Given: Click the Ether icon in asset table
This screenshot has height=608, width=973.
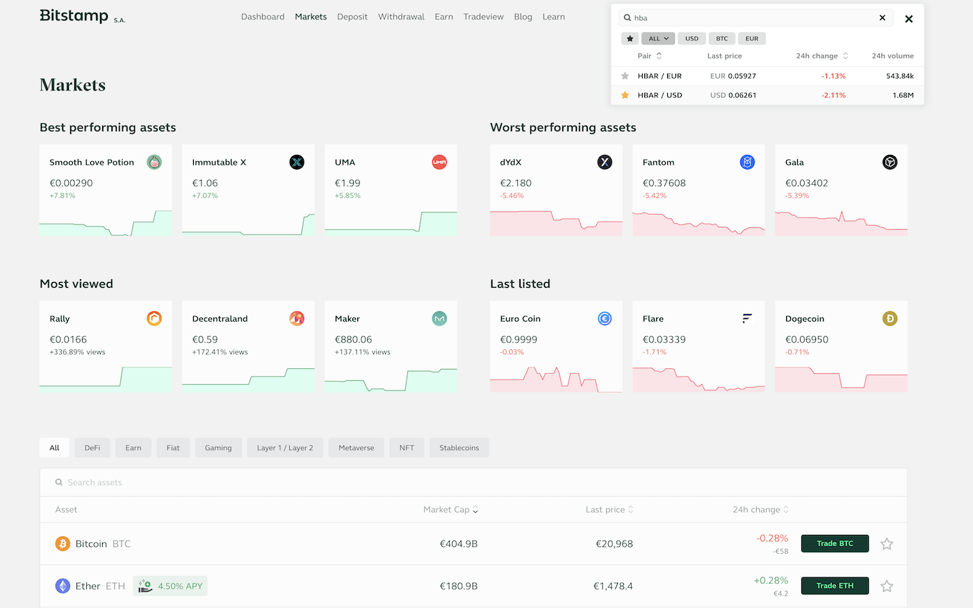Looking at the screenshot, I should click(x=63, y=586).
